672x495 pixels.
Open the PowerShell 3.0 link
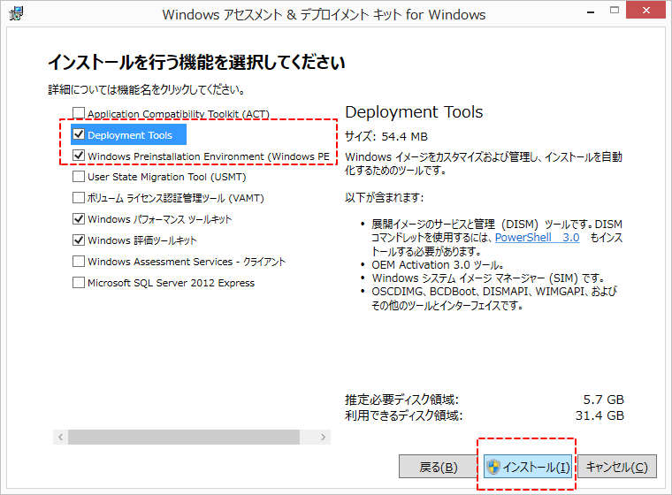coord(537,238)
